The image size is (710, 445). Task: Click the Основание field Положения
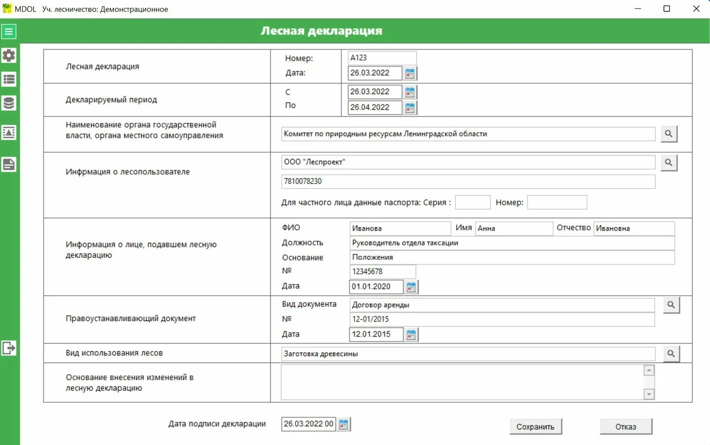(x=513, y=257)
